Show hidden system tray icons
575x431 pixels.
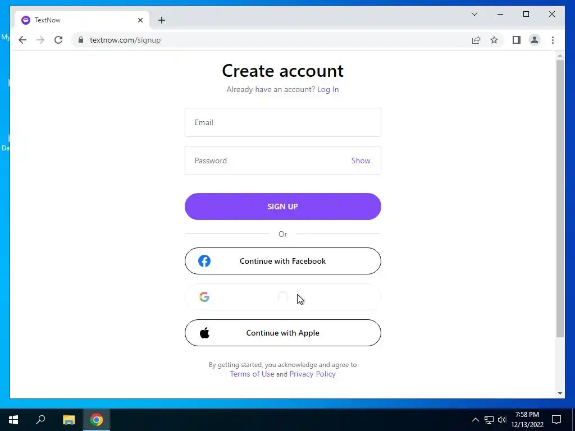pyautogui.click(x=475, y=420)
